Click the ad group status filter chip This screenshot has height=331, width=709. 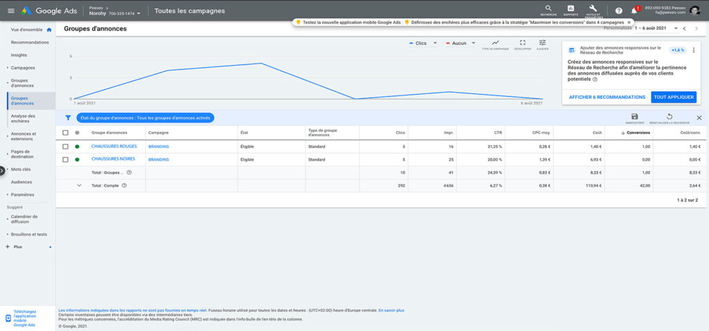[145, 117]
